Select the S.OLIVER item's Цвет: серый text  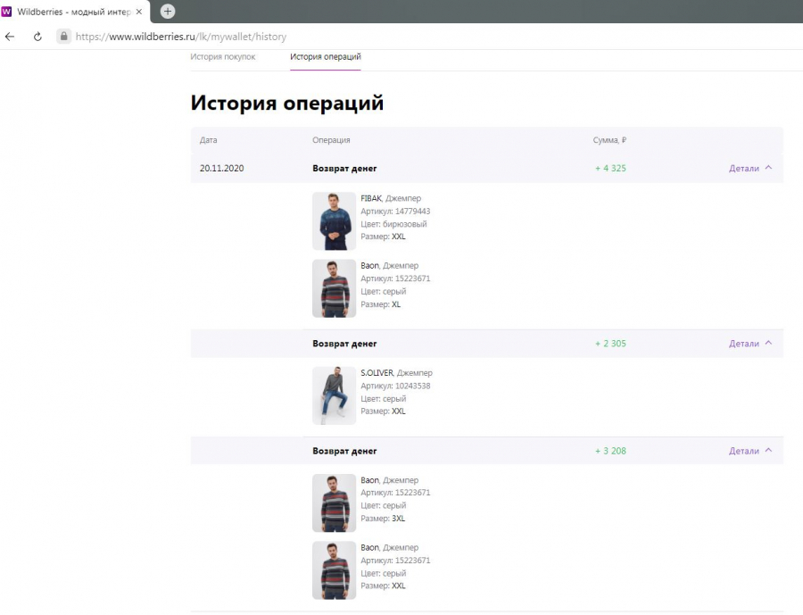click(x=384, y=399)
